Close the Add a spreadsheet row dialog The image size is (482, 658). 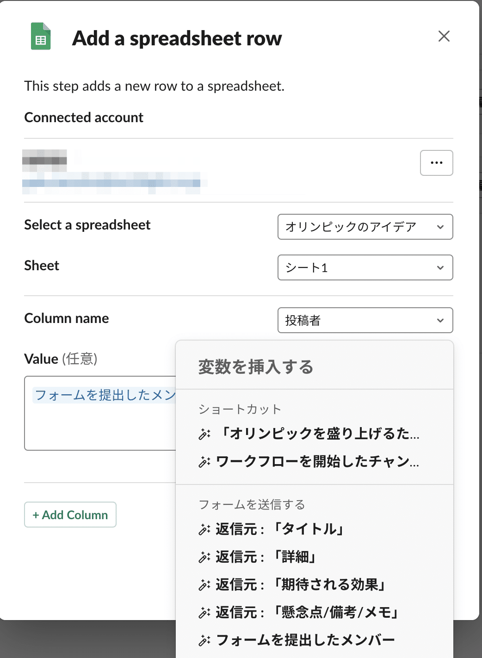[x=444, y=36]
